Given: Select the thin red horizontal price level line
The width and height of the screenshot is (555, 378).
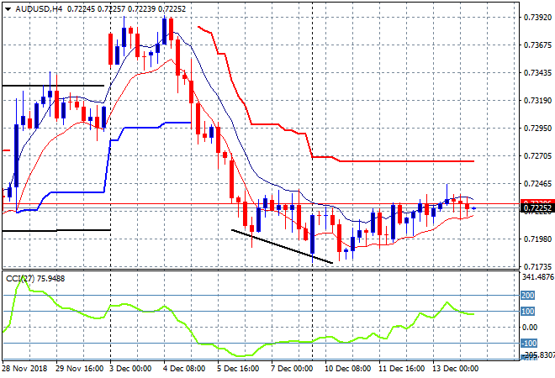Looking at the screenshot, I should click(x=261, y=204).
